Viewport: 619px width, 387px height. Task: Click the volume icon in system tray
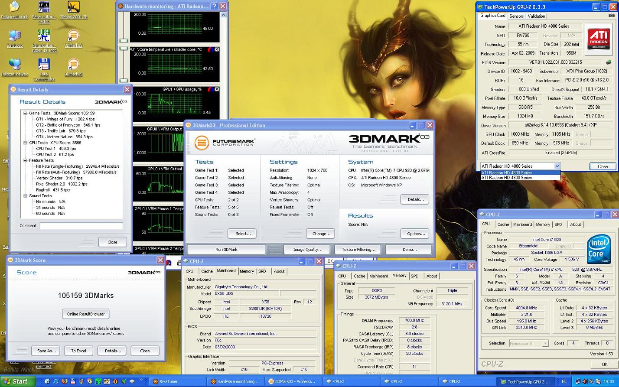coord(591,382)
